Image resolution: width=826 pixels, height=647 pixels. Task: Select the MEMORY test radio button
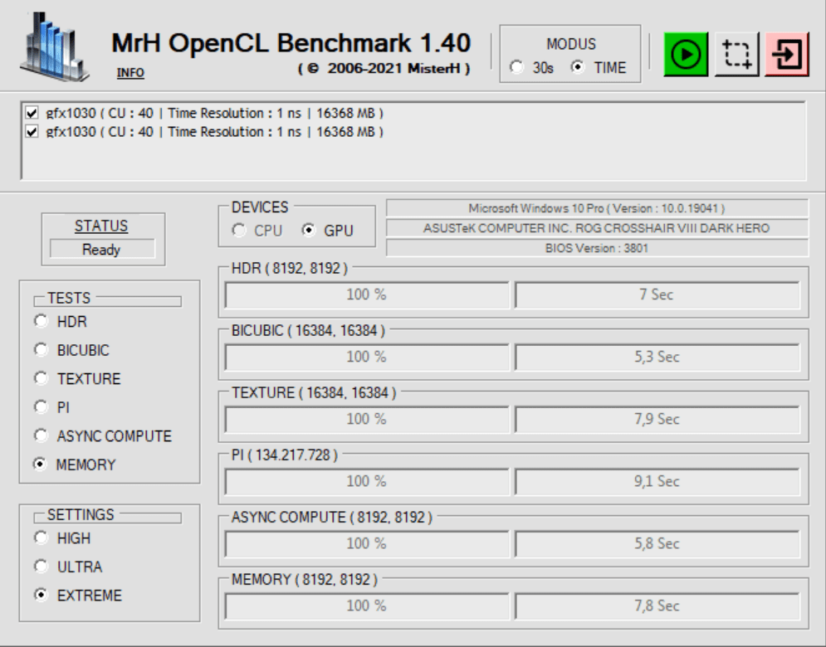pos(40,465)
